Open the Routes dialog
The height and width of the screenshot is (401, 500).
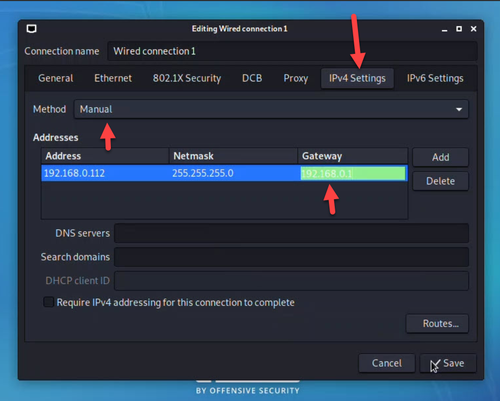point(437,323)
